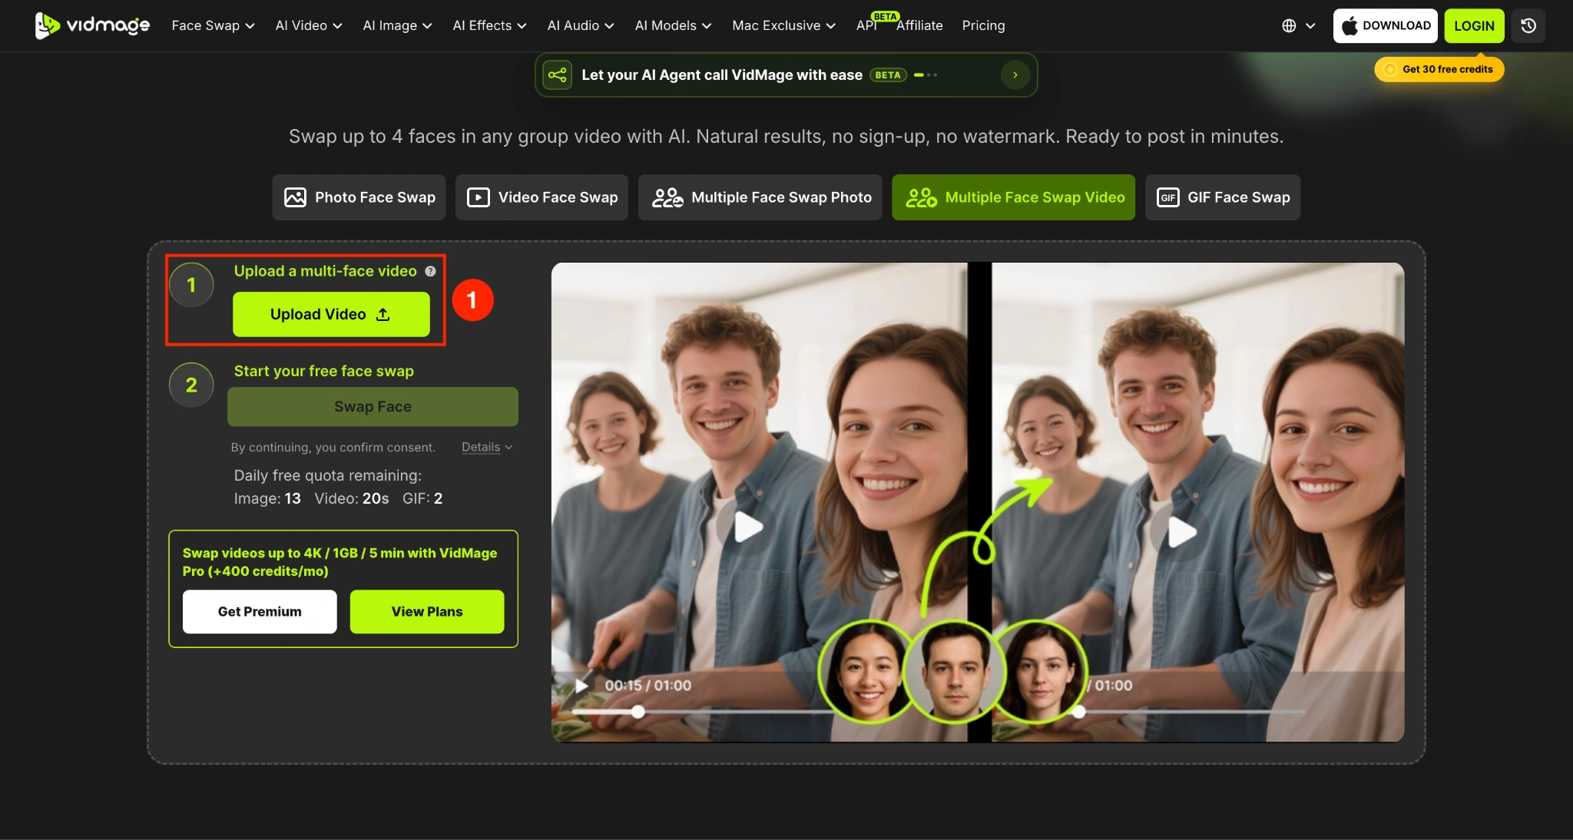Select the man face circle
The image size is (1573, 840).
coord(954,672)
